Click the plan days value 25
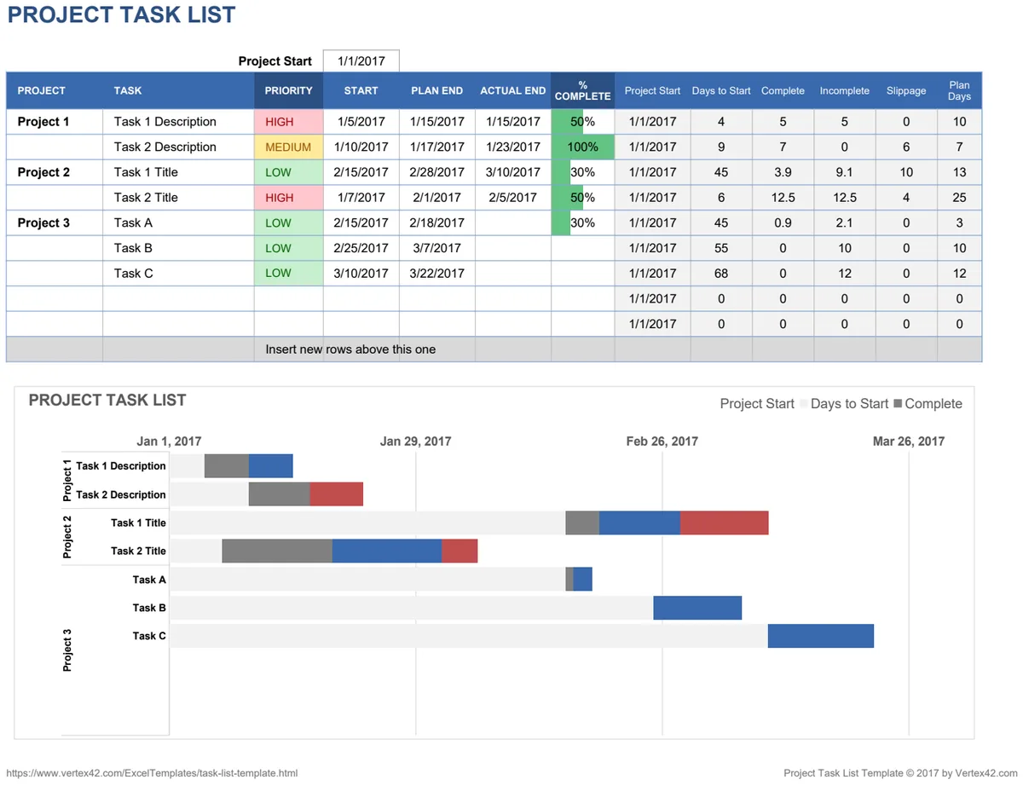Image resolution: width=1023 pixels, height=785 pixels. (959, 198)
